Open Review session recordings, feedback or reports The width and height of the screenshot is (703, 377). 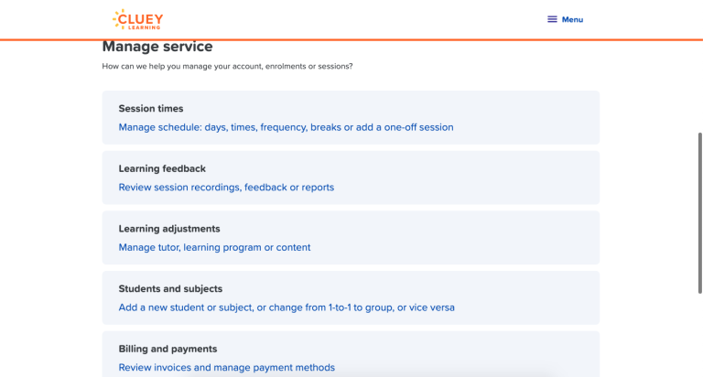(x=226, y=188)
